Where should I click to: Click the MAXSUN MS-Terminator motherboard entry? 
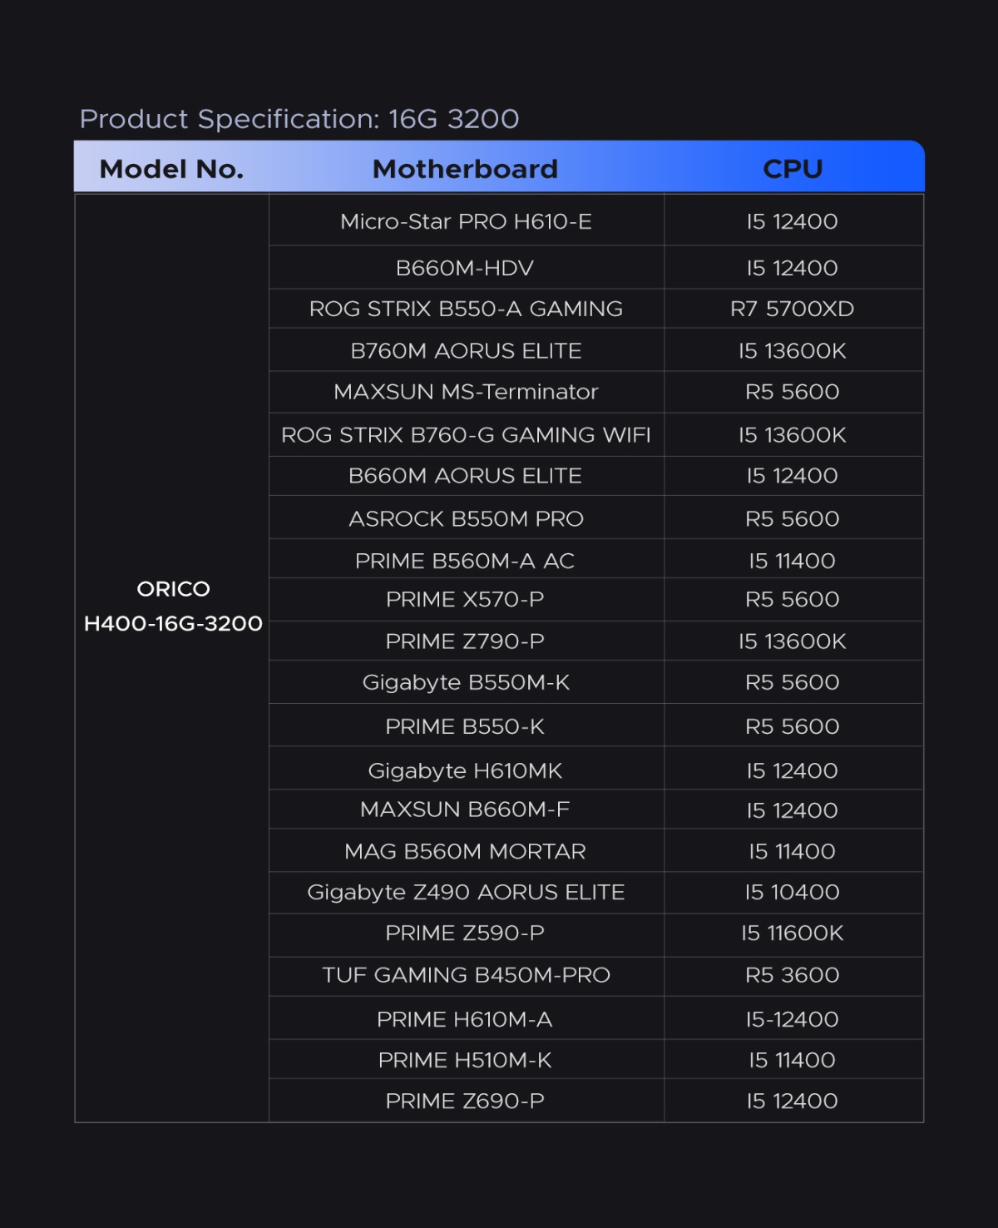coord(466,392)
